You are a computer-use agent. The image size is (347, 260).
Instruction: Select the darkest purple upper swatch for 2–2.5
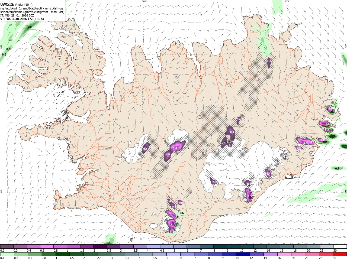(x=100, y=247)
